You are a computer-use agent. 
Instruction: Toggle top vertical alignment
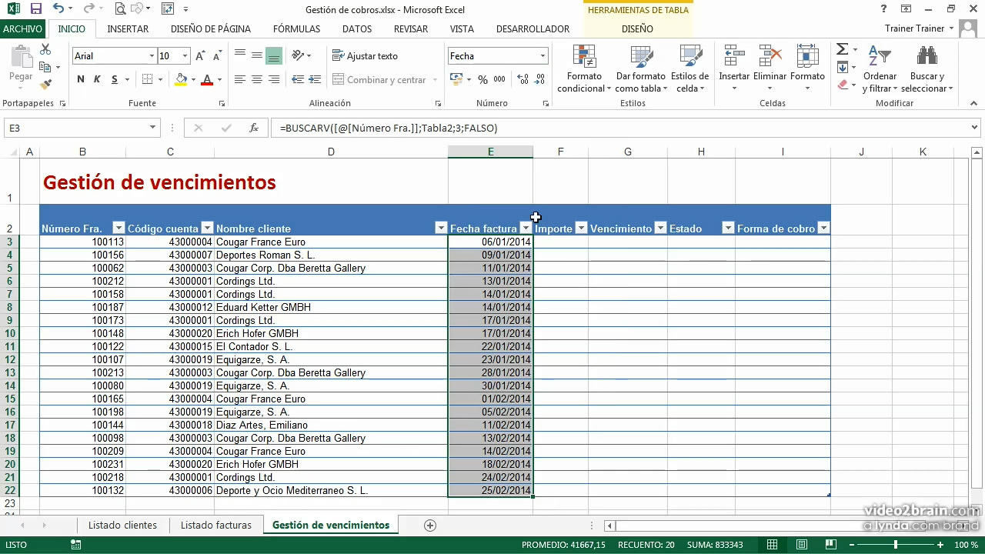[240, 55]
